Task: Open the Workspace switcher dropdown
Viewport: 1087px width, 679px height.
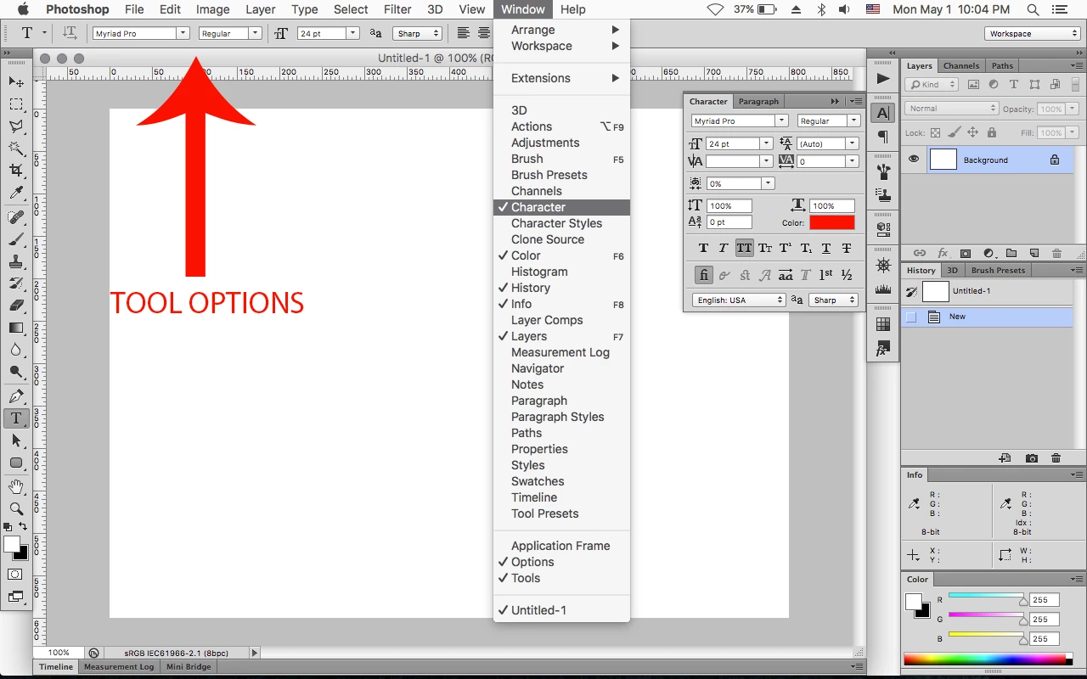Action: click(1033, 33)
